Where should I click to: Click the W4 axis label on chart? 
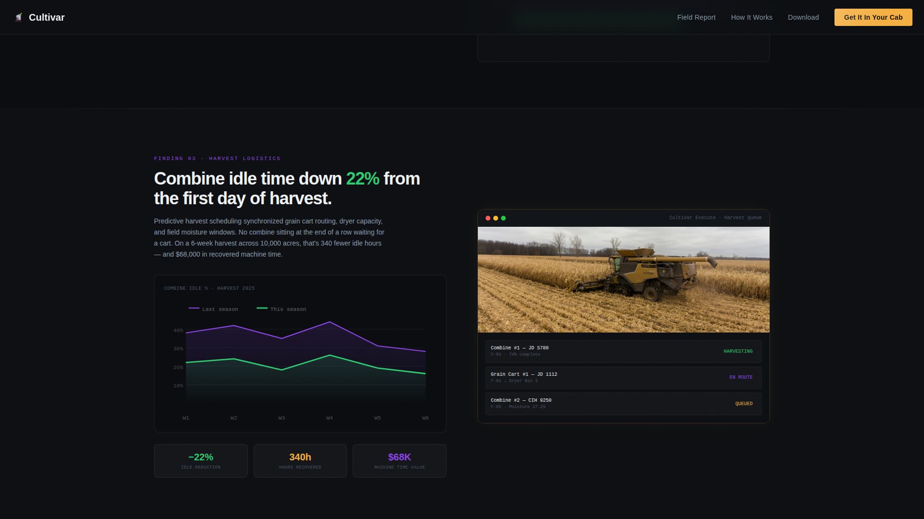pos(330,418)
